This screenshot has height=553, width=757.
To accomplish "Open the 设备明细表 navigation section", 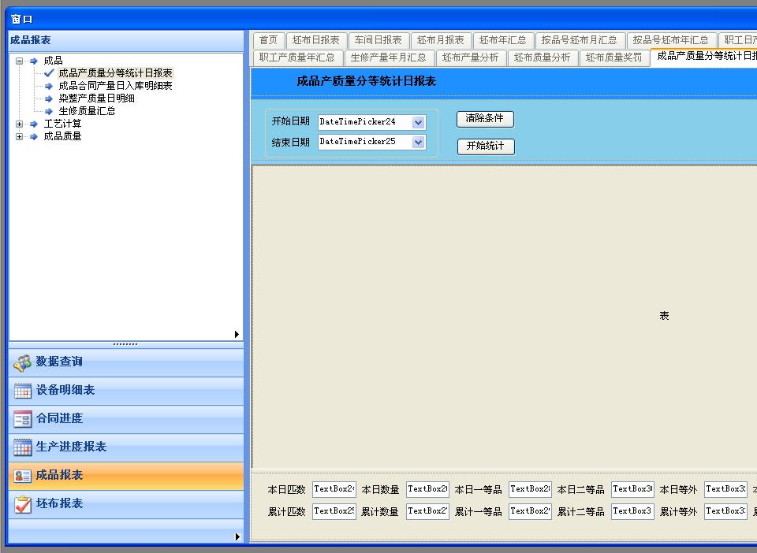I will 126,391.
